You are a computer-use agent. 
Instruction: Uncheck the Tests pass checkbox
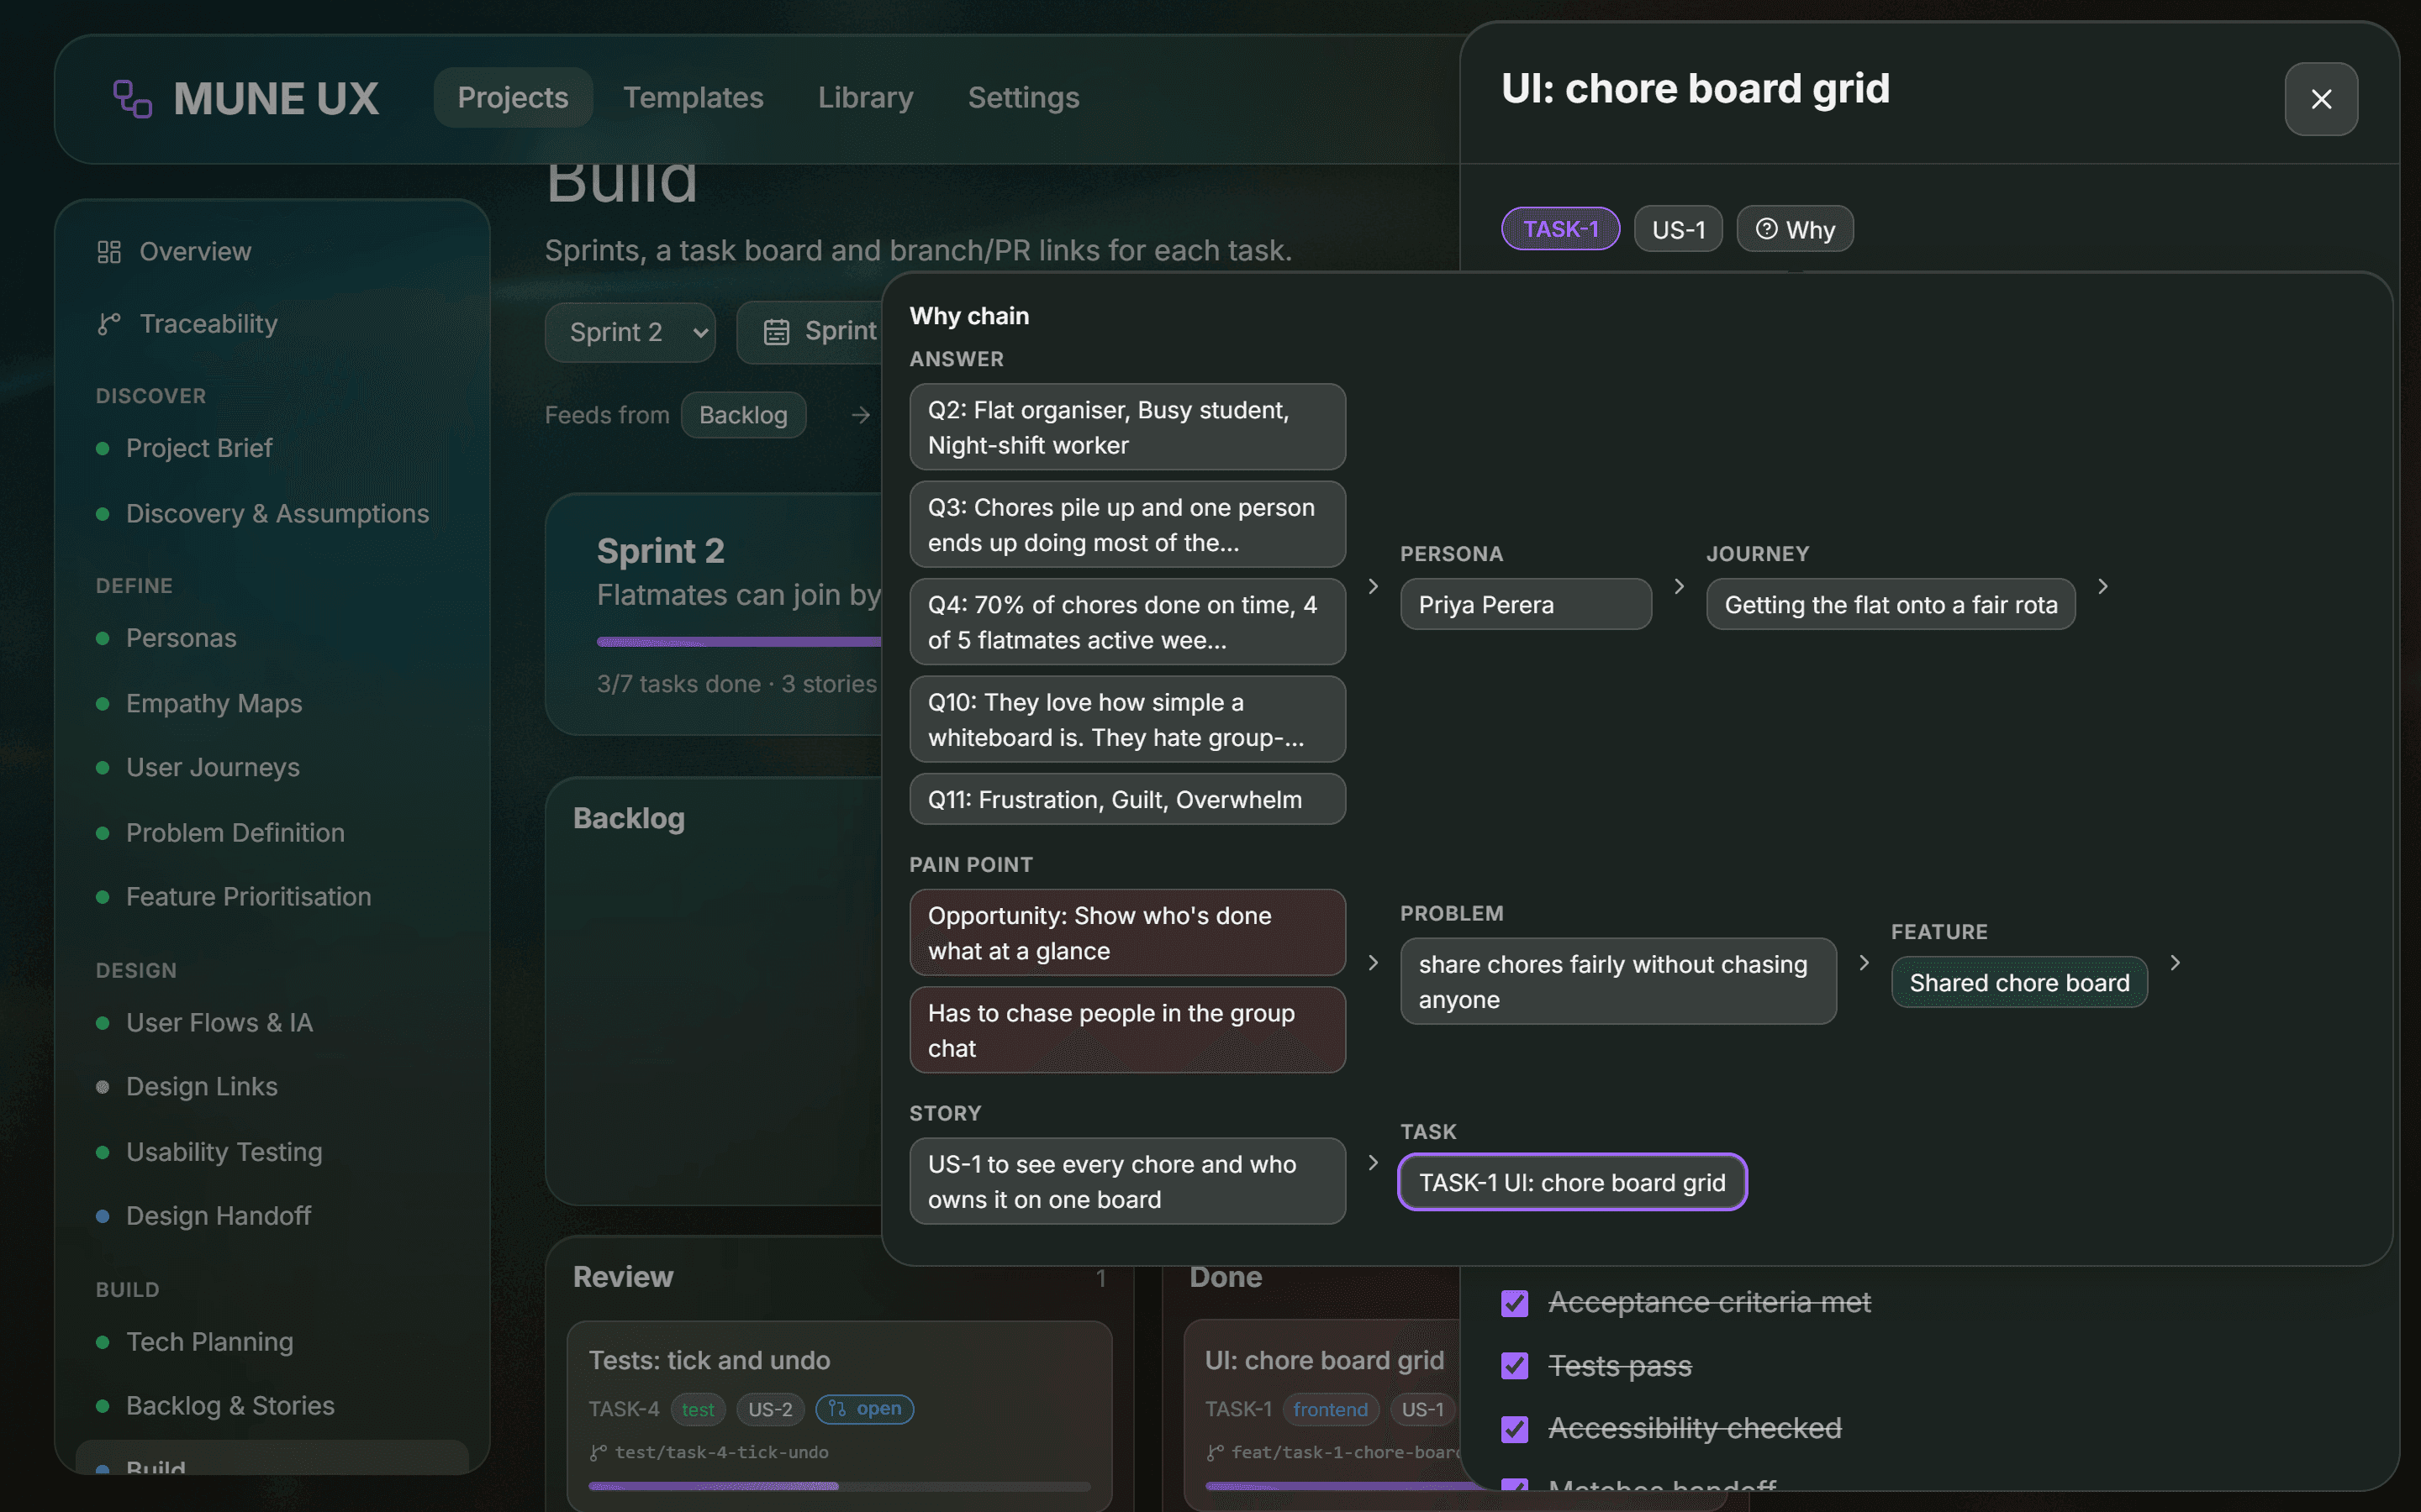1515,1366
